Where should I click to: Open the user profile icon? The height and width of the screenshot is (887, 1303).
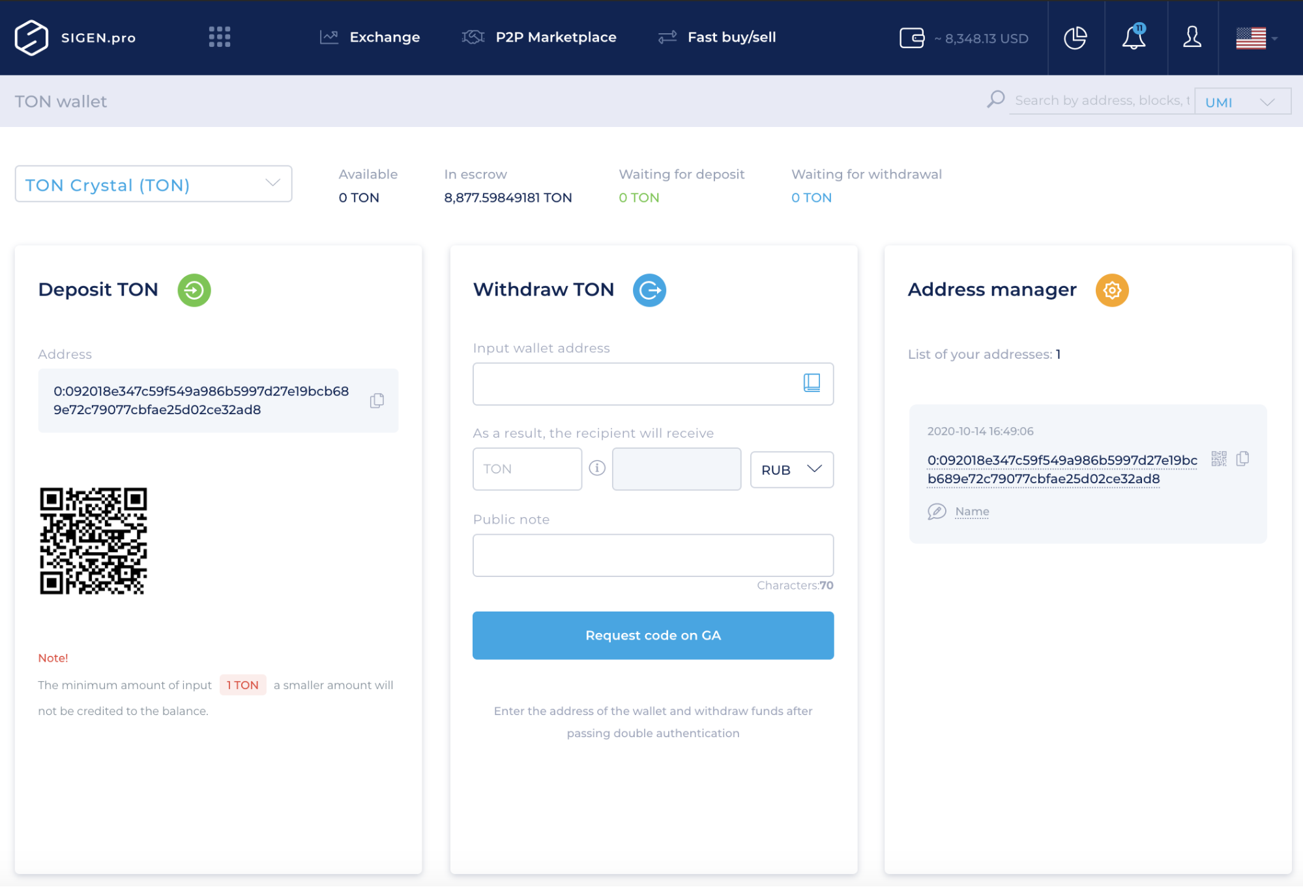(x=1192, y=38)
